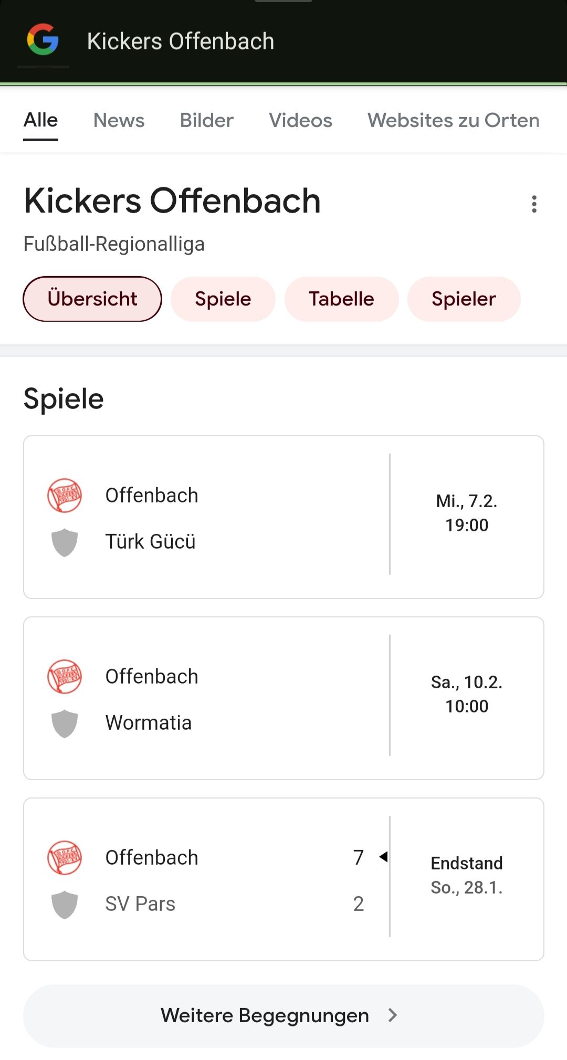Switch to the Bilder tab
The width and height of the screenshot is (567, 1060).
point(206,120)
